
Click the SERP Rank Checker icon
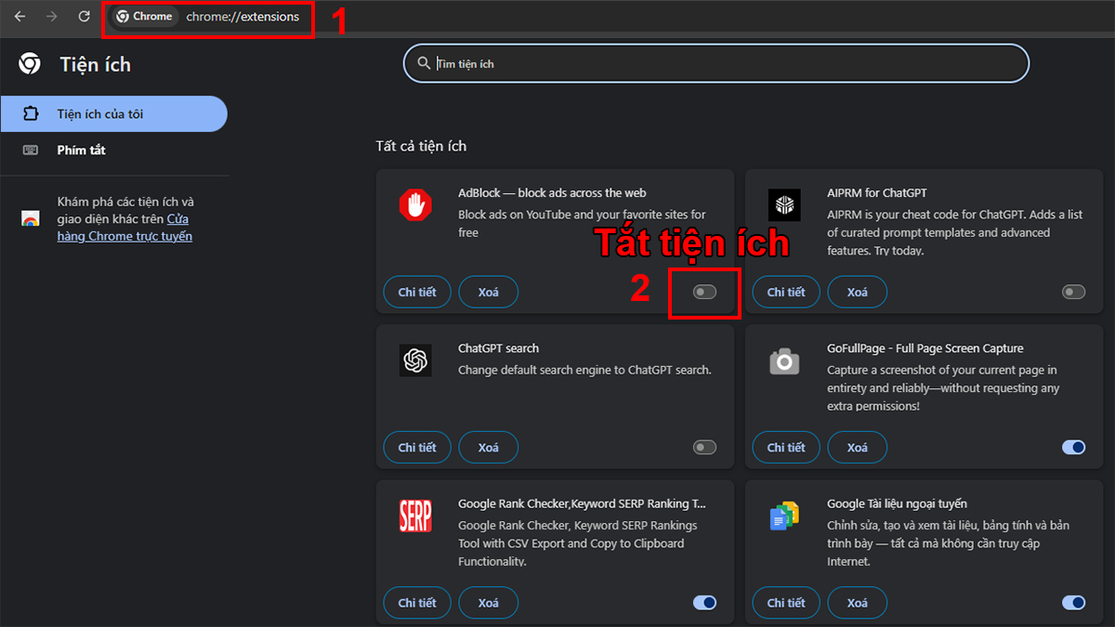[415, 516]
